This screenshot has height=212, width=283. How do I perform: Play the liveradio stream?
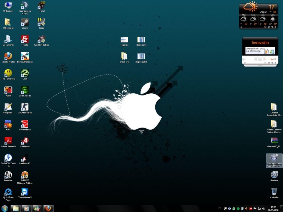[260, 59]
